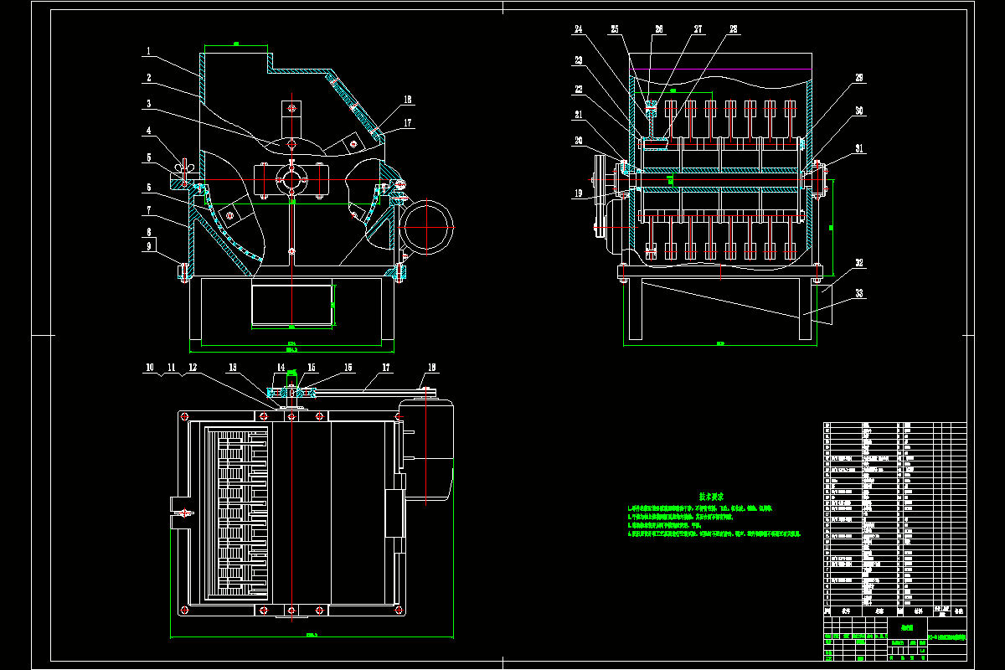Click part callout number 28

click(x=734, y=30)
